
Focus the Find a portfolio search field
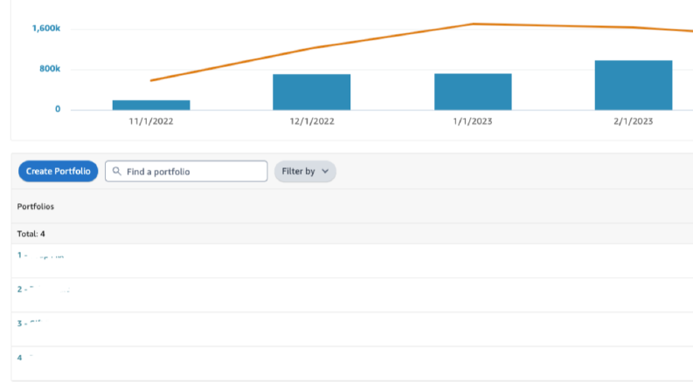186,171
